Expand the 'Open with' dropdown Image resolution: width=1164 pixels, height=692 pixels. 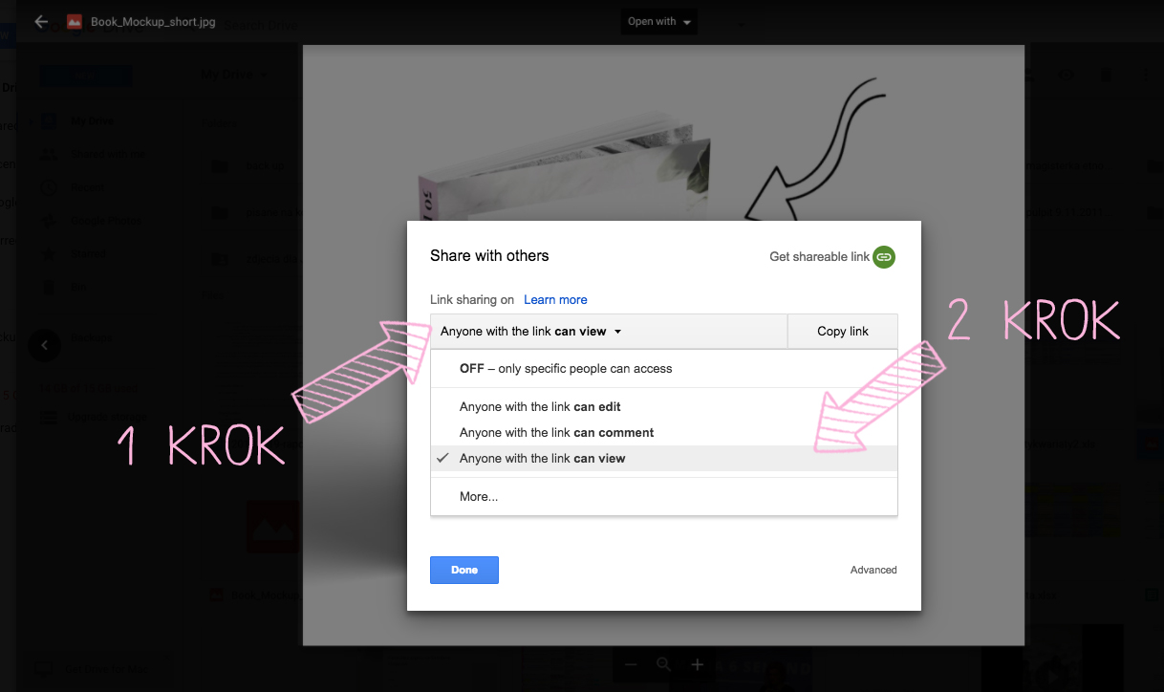659,22
